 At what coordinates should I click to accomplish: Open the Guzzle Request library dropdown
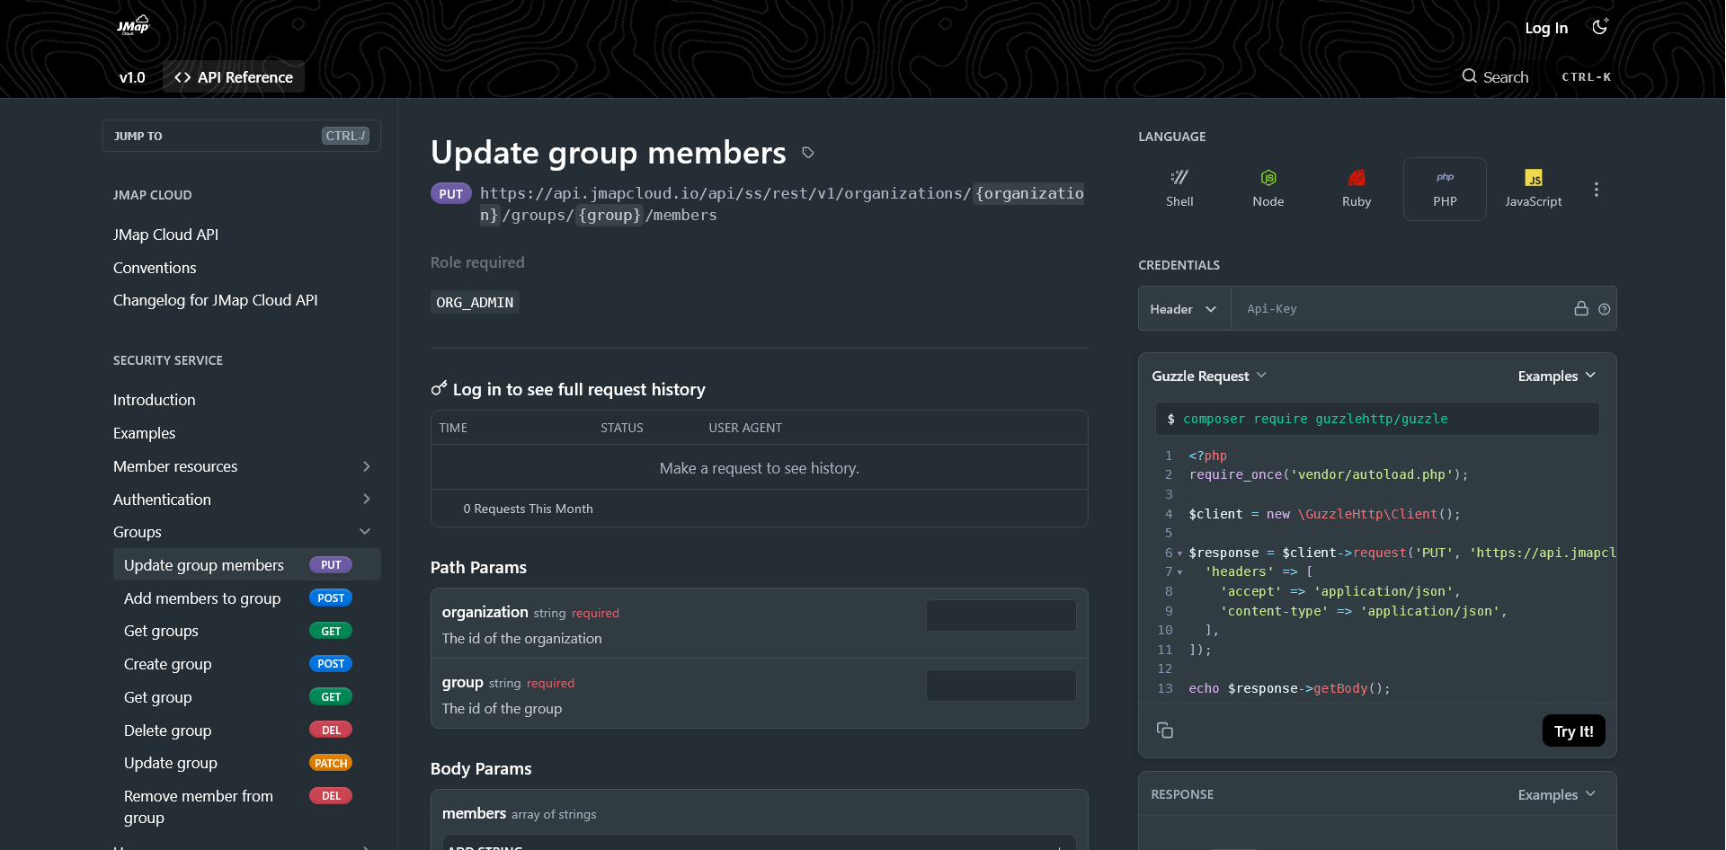pyautogui.click(x=1208, y=376)
